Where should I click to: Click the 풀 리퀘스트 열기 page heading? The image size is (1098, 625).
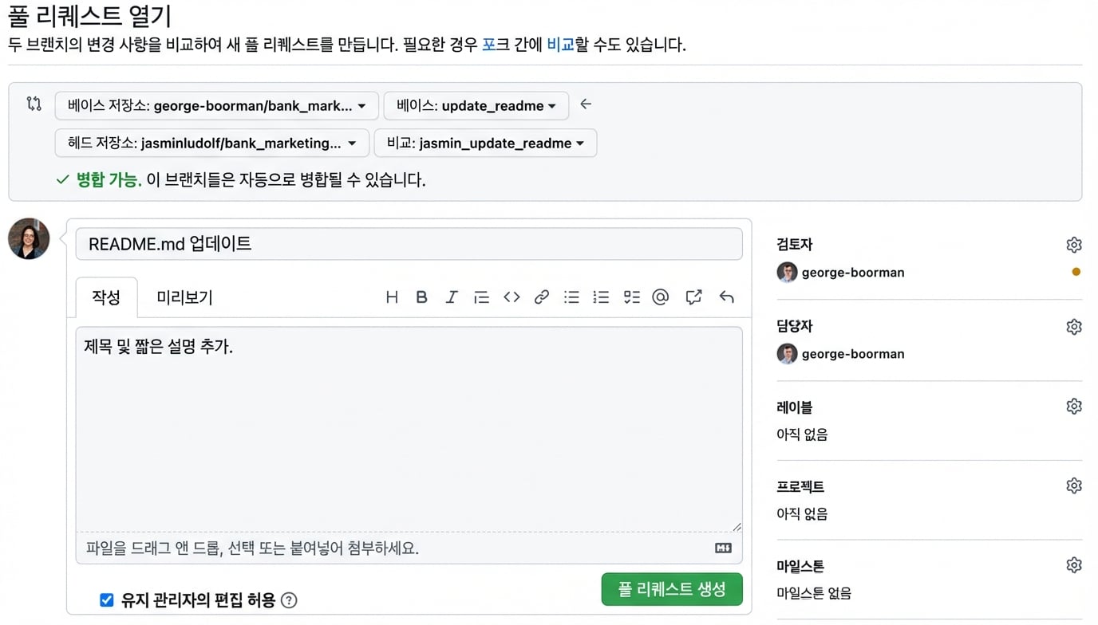point(89,16)
